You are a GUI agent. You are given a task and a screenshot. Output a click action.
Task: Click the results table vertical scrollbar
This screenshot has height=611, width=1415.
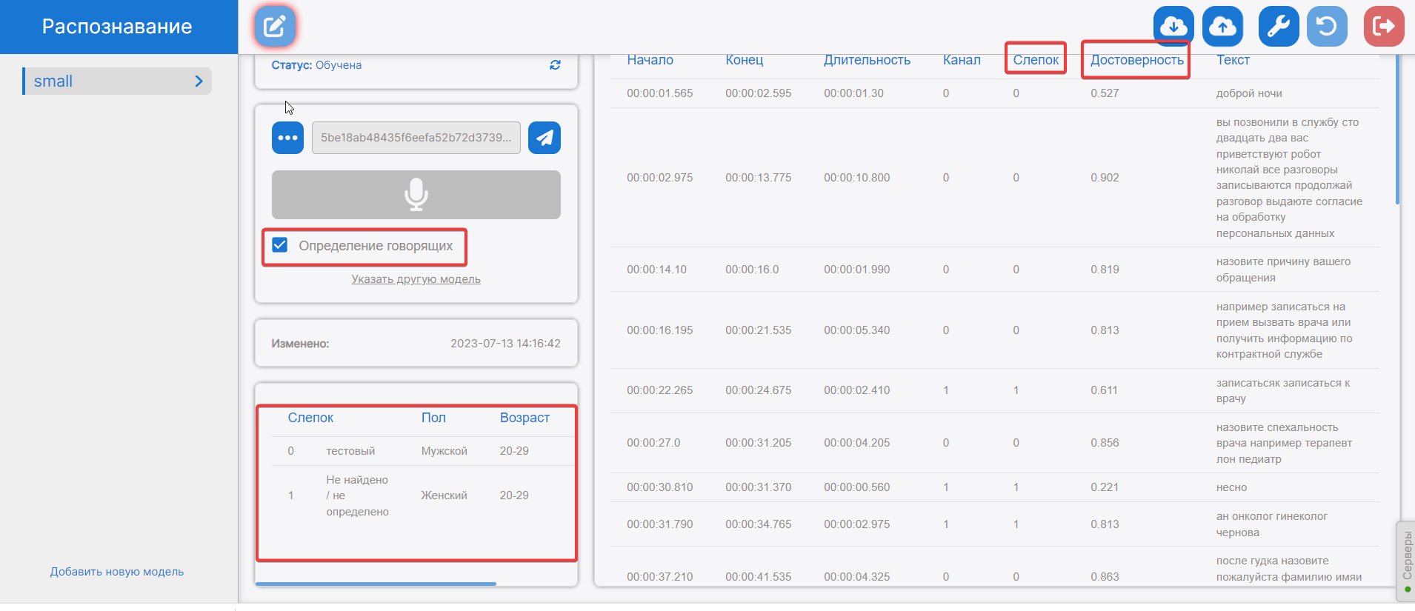pyautogui.click(x=1398, y=133)
